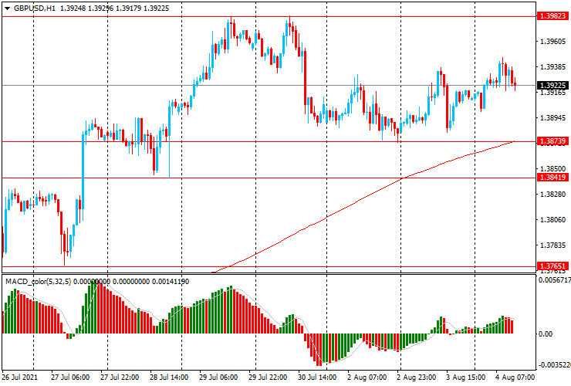
Task: Click the 27 Jul 22:00 time label
Action: point(120,378)
